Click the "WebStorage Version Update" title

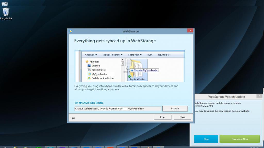pyautogui.click(x=226, y=97)
